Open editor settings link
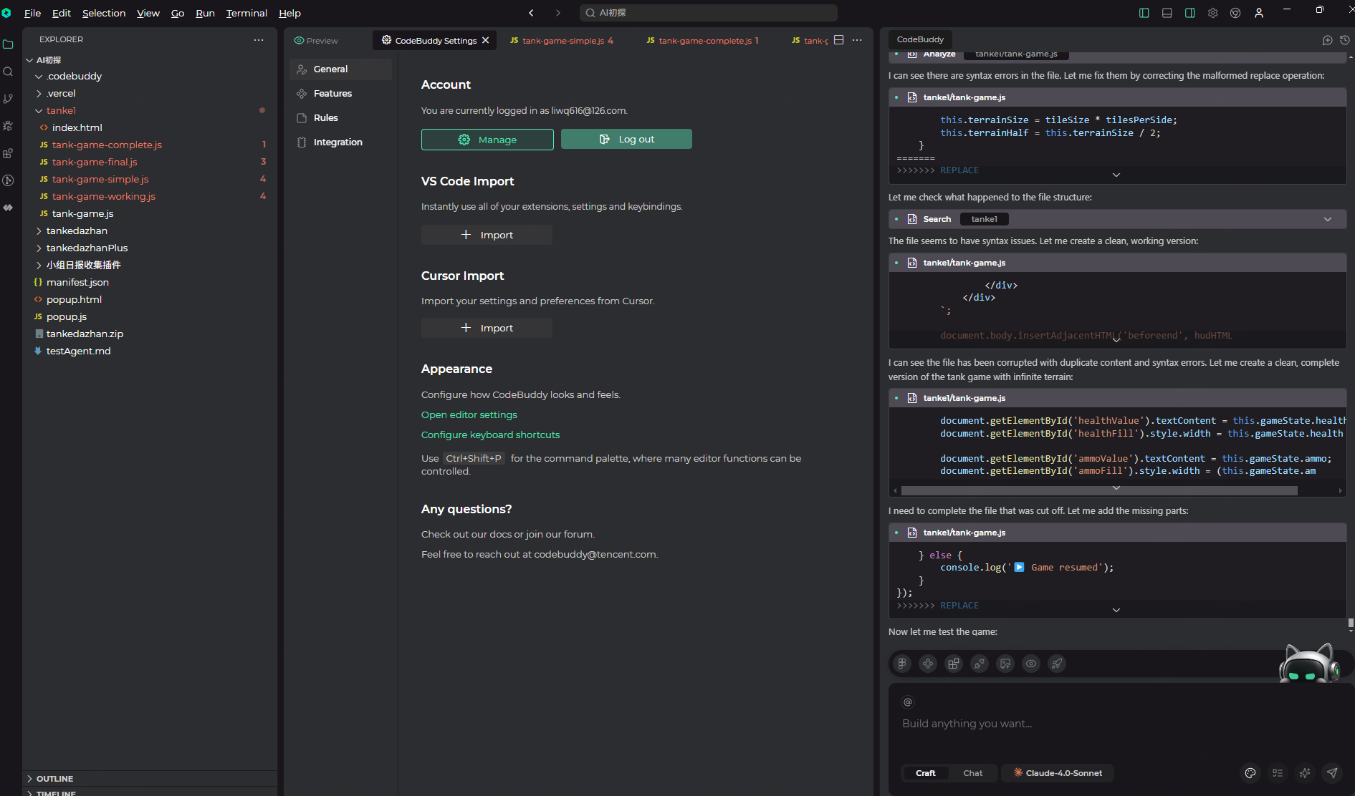This screenshot has width=1355, height=796. click(x=469, y=414)
